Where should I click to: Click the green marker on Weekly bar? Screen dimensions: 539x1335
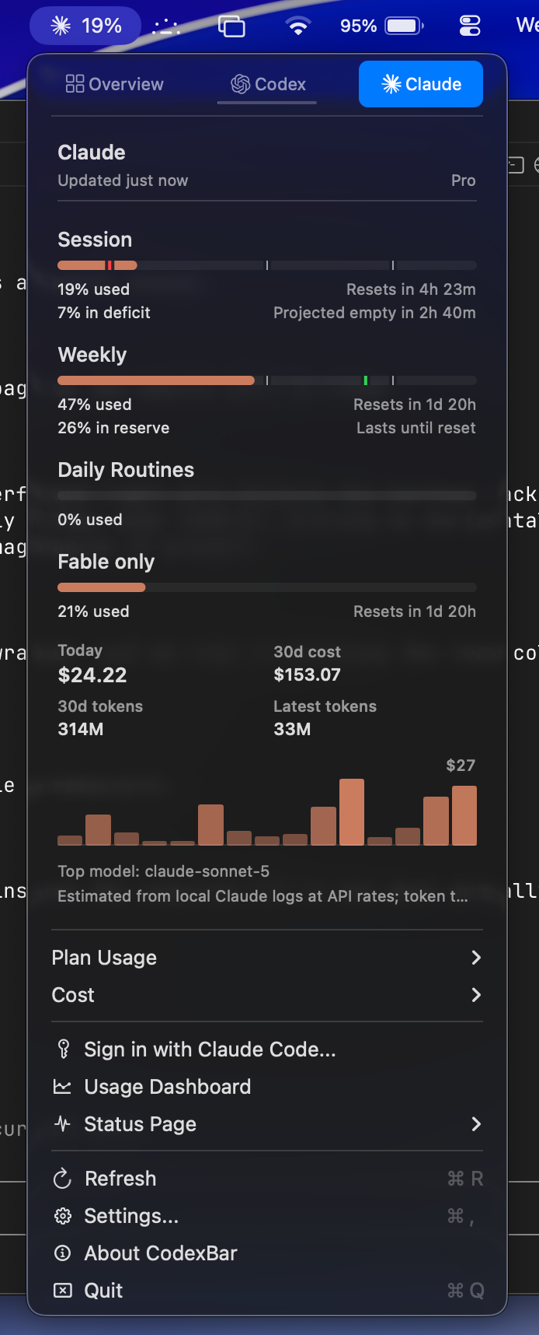(366, 380)
